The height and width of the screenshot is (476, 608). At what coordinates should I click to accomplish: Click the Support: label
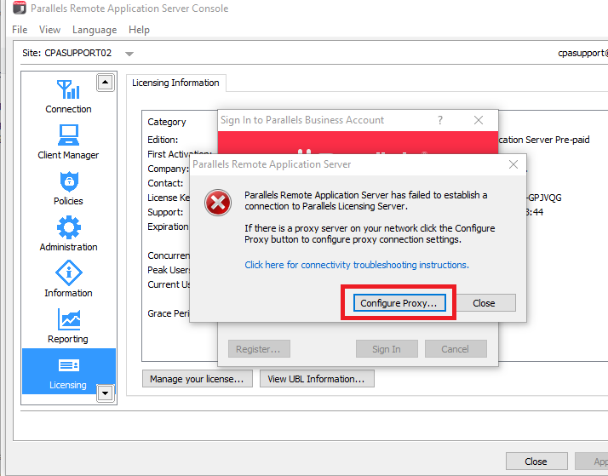coord(165,212)
